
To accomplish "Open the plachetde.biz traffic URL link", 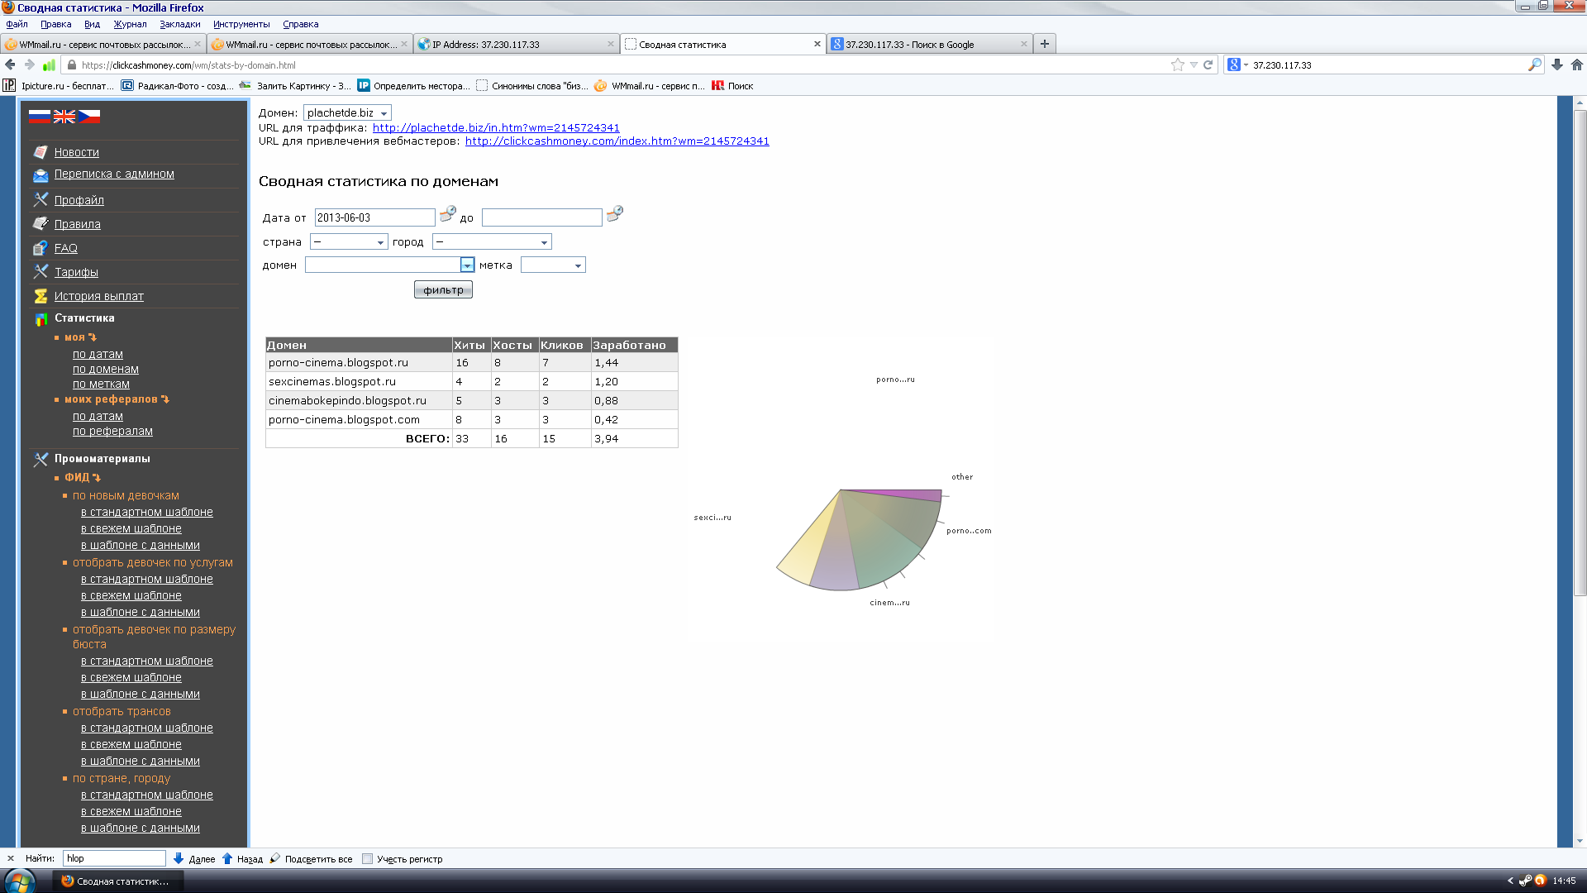I will point(496,127).
